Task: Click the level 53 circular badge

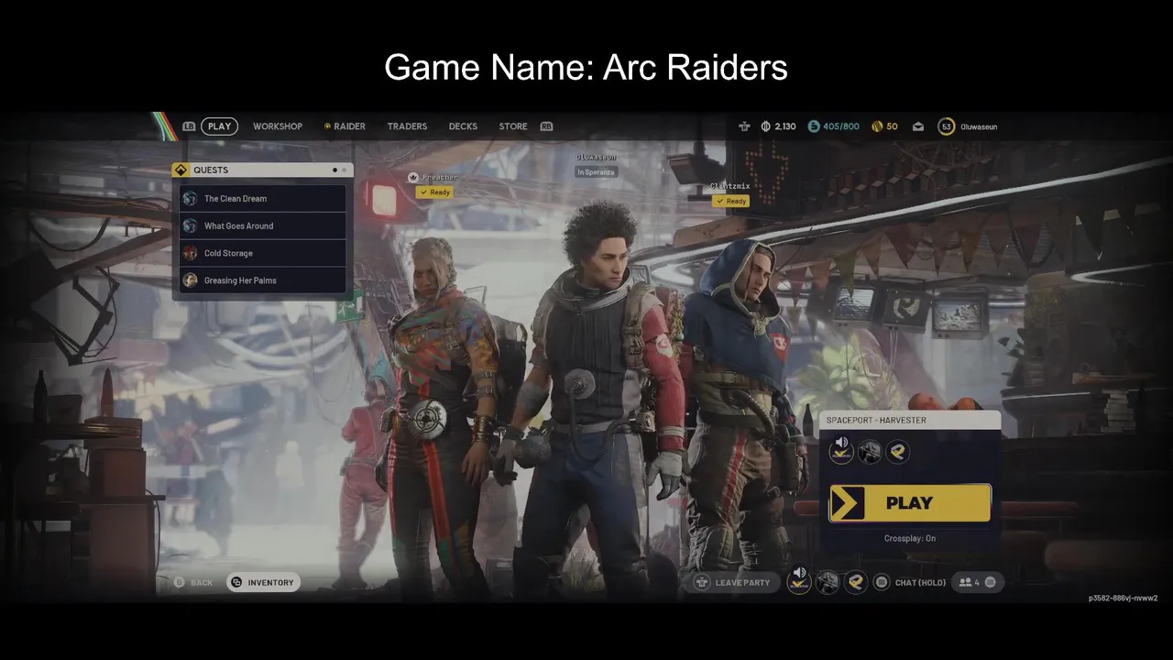Action: click(x=947, y=126)
